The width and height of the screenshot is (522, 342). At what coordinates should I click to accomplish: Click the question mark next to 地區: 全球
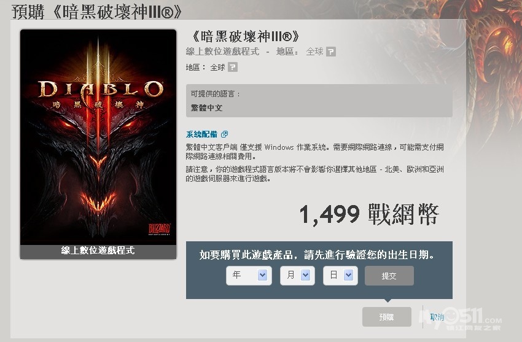pyautogui.click(x=232, y=67)
